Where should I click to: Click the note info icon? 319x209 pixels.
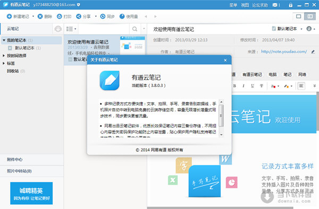[309, 29]
